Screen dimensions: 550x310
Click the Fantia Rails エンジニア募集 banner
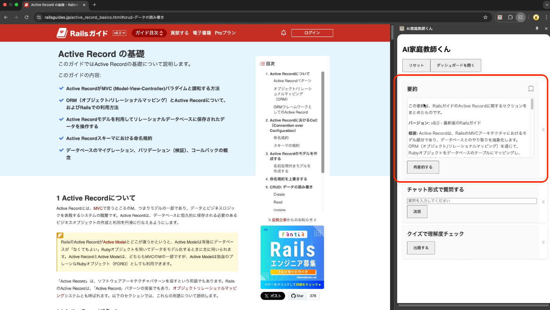[292, 257]
